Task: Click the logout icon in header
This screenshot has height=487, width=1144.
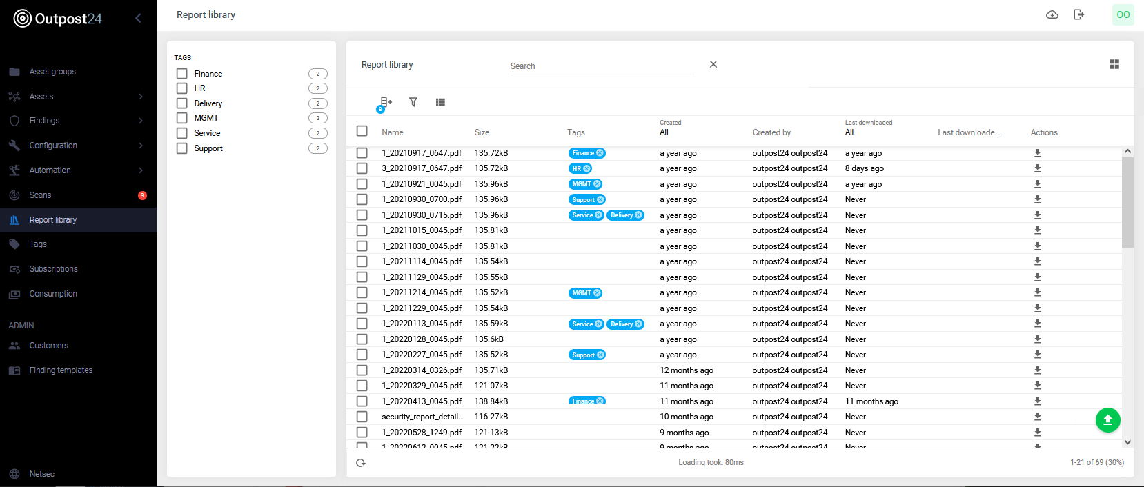Action: [1079, 14]
